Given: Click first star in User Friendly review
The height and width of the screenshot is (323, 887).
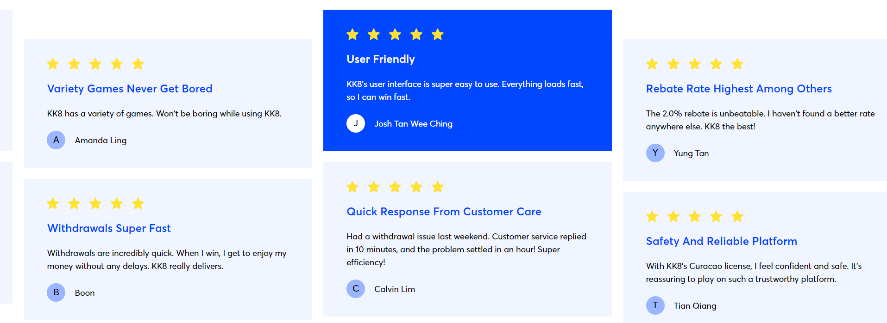Looking at the screenshot, I should pos(352,34).
